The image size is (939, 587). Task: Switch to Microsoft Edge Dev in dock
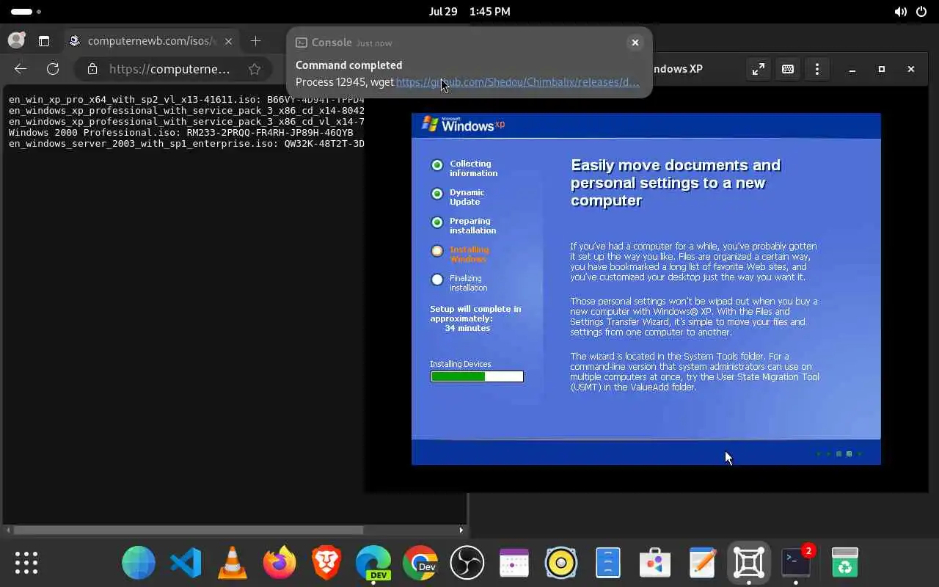click(373, 563)
